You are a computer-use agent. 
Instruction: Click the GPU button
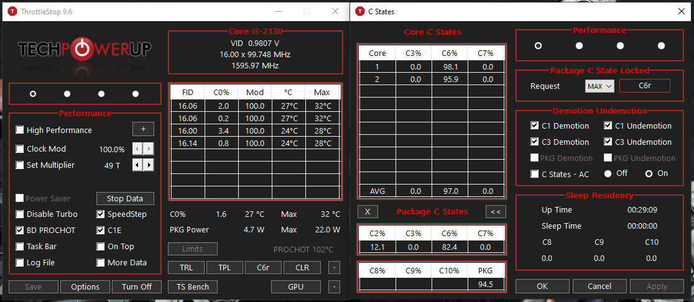tap(295, 286)
